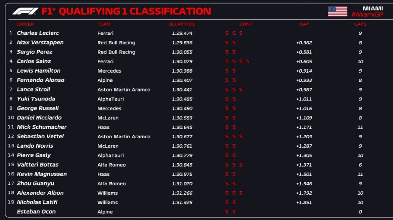The image size is (393, 220).
Task: Select the DRIVER column header
Action: pos(25,24)
